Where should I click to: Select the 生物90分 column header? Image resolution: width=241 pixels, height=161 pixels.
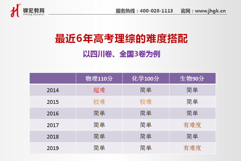[x=192, y=79]
